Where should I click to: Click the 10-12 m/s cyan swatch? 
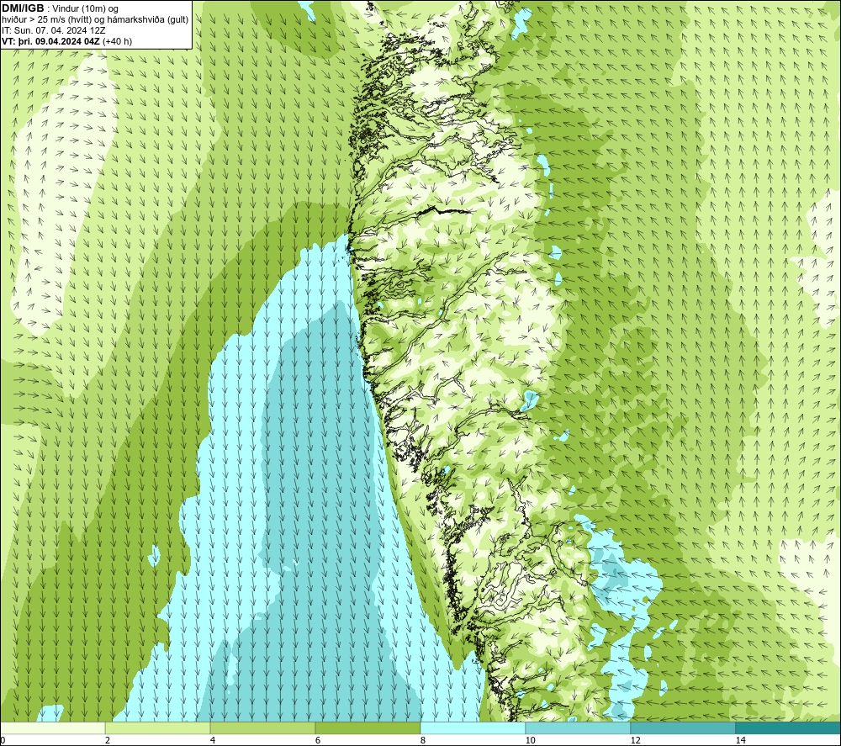pyautogui.click(x=579, y=727)
